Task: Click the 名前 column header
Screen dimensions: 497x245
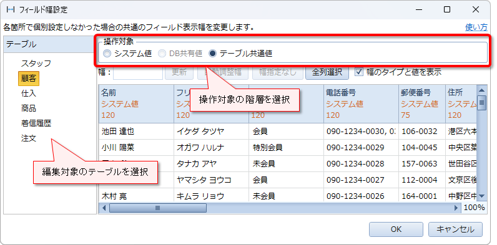Action: pyautogui.click(x=136, y=104)
